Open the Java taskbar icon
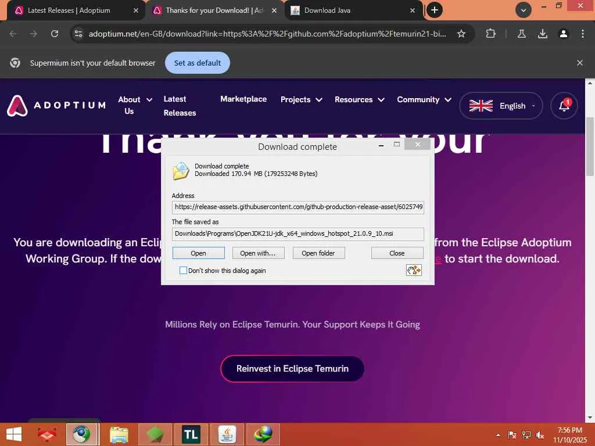This screenshot has width=595, height=446. point(227,434)
